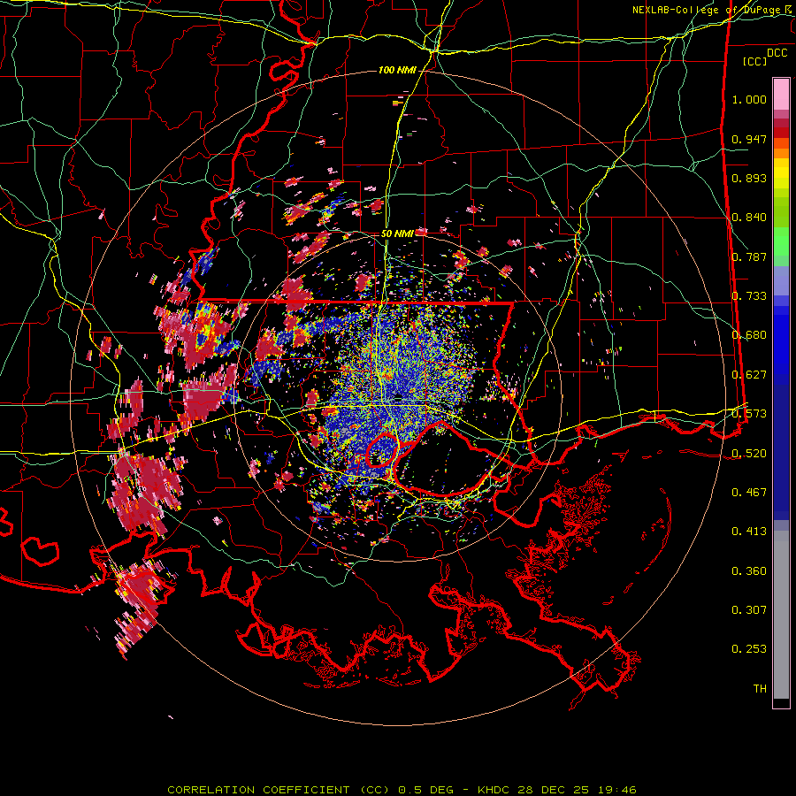Click the 0.413 legend value
This screenshot has width=796, height=796.
click(x=749, y=532)
